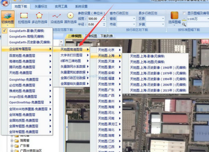Open the 天地图高清图层 submenu
This screenshot has width=209, height=152.
click(x=71, y=50)
